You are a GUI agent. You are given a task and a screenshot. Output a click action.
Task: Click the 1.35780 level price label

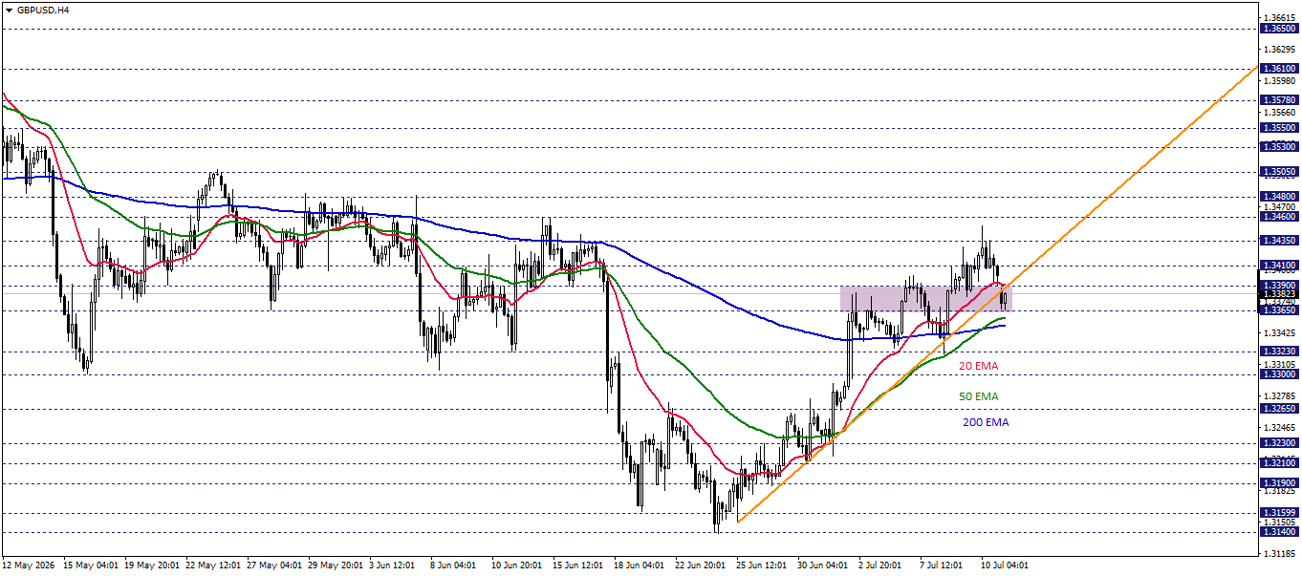click(1279, 99)
